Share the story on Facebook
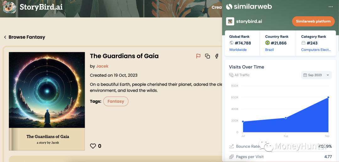 217,56
